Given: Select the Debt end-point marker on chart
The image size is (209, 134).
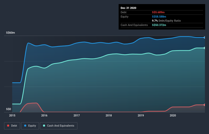Looking at the screenshot, I should point(205,105).
